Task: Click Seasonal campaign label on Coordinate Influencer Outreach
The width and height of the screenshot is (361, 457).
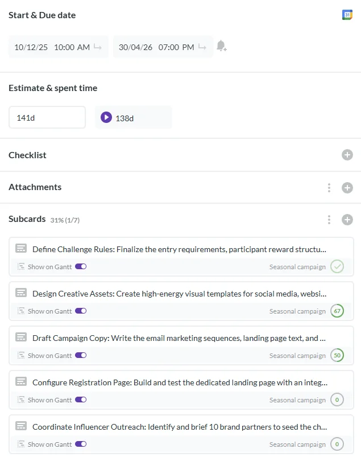Action: tap(297, 444)
